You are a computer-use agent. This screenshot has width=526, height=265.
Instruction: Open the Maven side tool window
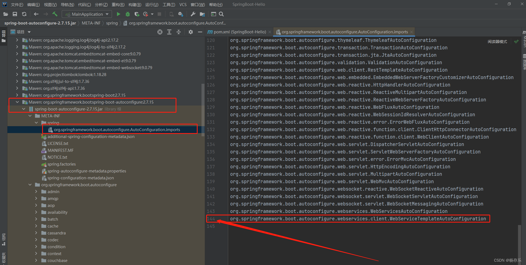point(524,39)
